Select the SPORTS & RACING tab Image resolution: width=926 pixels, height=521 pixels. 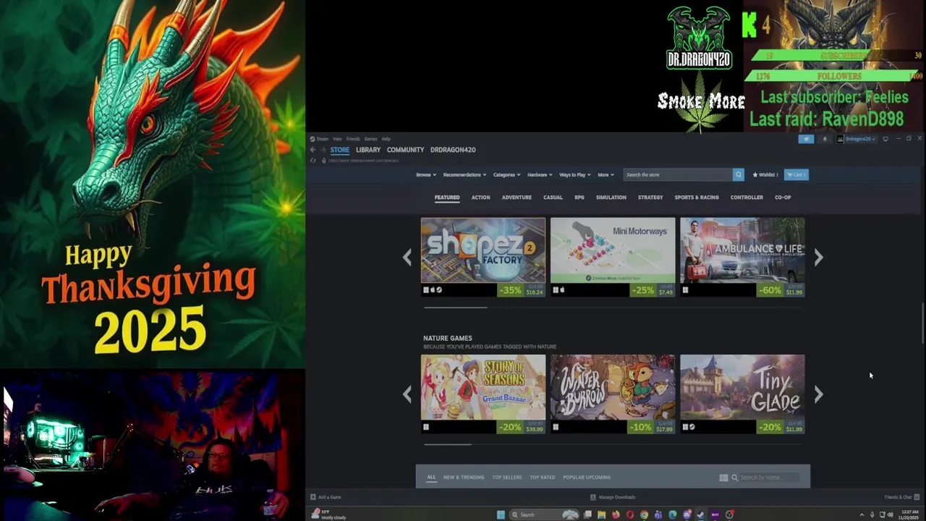(x=697, y=198)
